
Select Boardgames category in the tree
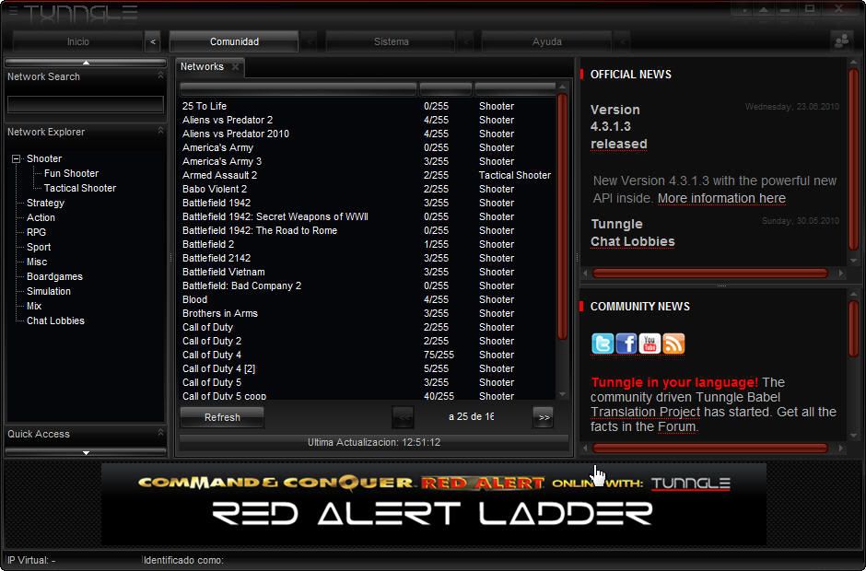54,276
